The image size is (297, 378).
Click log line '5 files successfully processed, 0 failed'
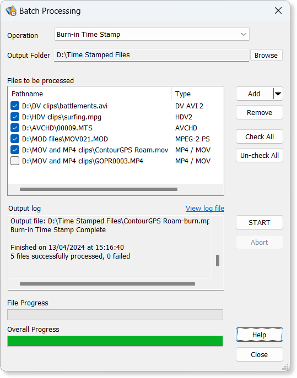[x=71, y=256]
